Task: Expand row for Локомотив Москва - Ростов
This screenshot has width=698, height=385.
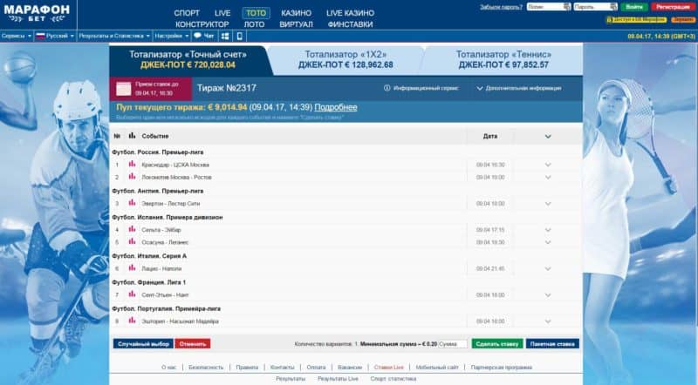Action: (x=548, y=177)
